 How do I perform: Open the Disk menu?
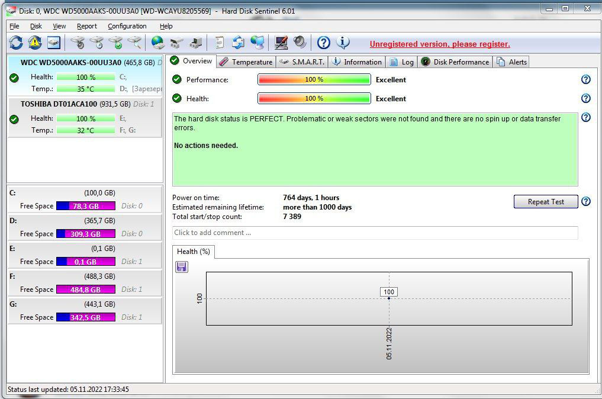coord(36,26)
